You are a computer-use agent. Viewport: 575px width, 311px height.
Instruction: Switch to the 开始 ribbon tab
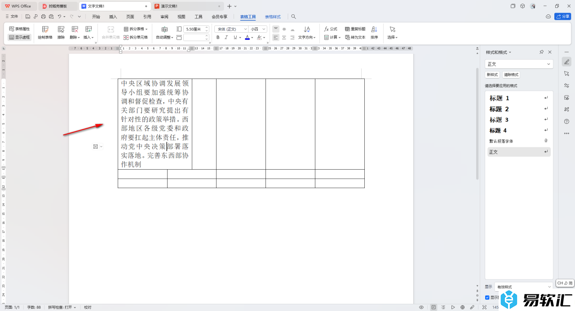coord(96,17)
